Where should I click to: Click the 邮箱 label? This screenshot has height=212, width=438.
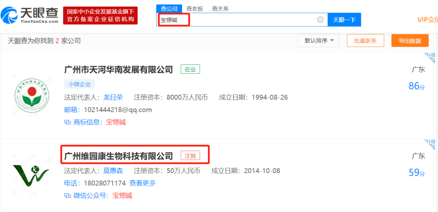72,110
